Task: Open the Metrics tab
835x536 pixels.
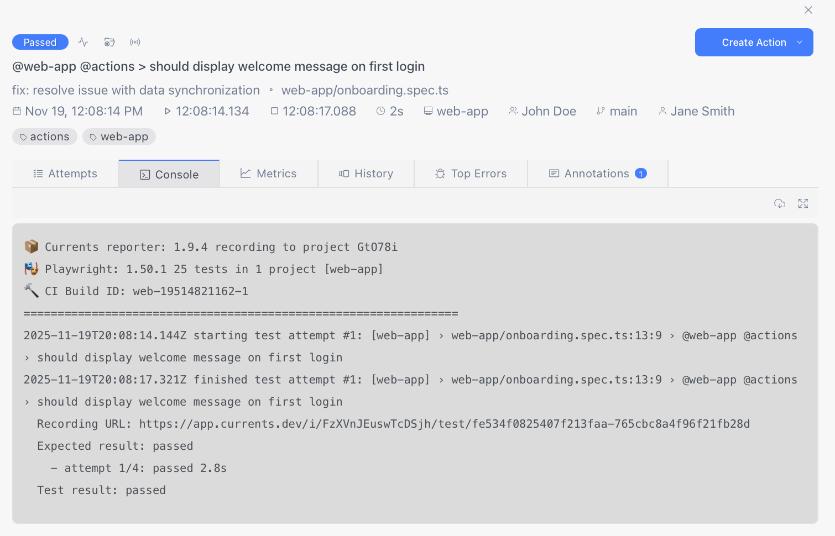Action: point(269,174)
